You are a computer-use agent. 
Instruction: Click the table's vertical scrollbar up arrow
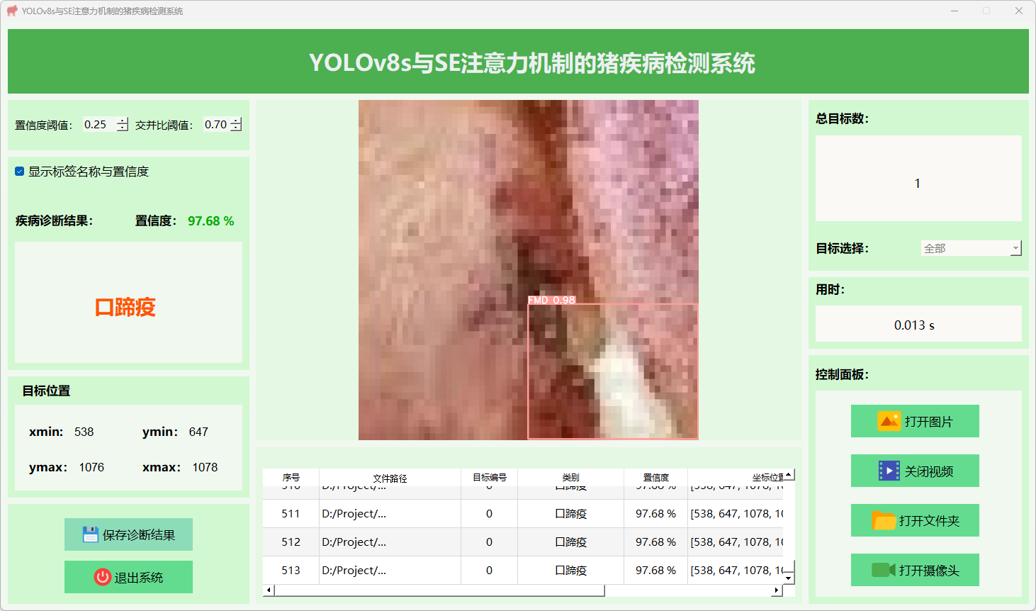pyautogui.click(x=789, y=474)
